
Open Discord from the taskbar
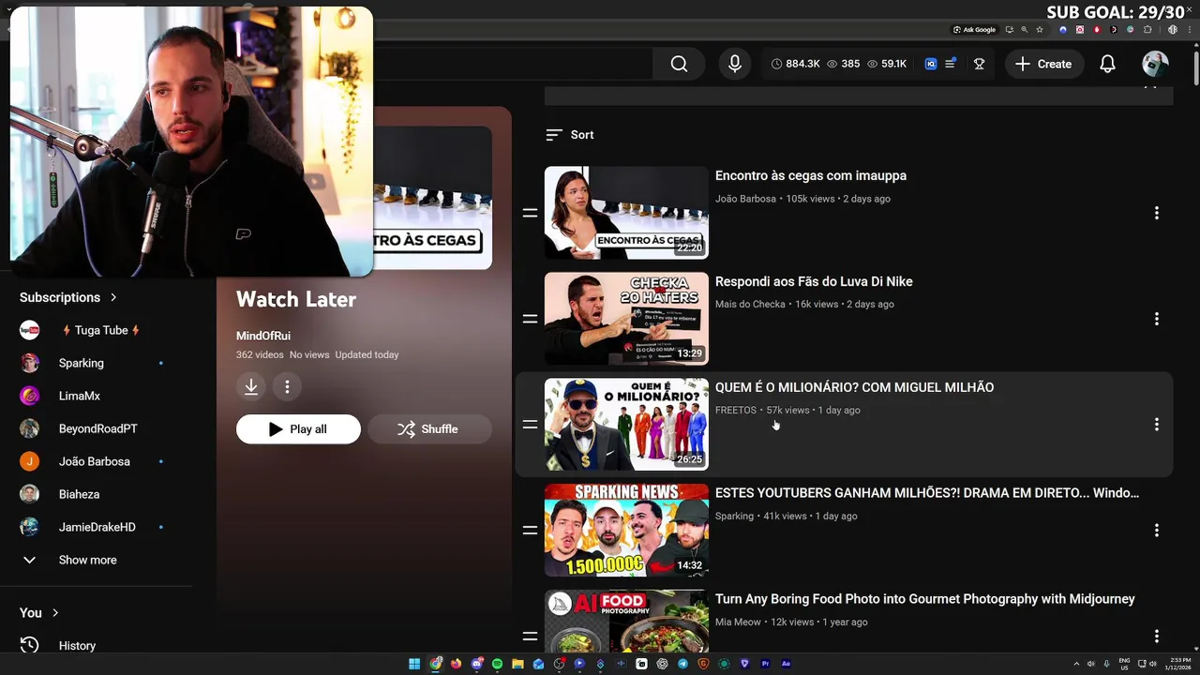(x=477, y=664)
